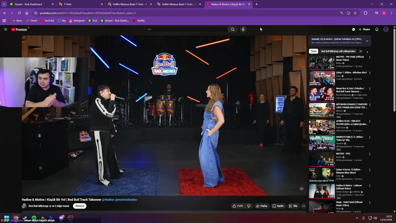The image size is (396, 223).
Task: Open Steam from the taskbar
Action: [25, 218]
